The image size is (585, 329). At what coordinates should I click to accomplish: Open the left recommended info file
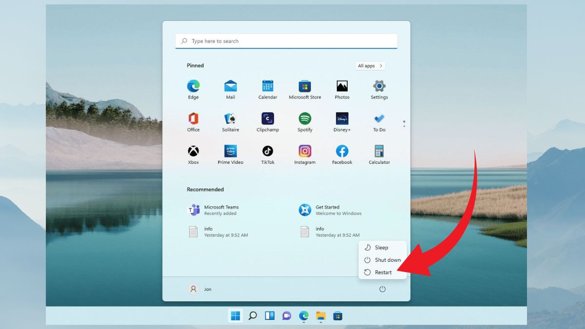pos(218,232)
